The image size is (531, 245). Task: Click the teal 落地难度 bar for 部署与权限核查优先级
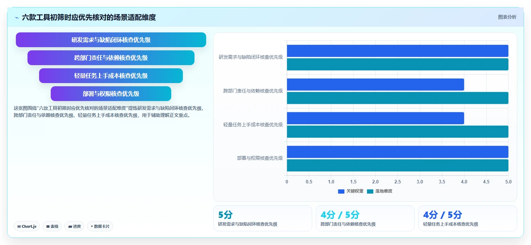coord(397,165)
